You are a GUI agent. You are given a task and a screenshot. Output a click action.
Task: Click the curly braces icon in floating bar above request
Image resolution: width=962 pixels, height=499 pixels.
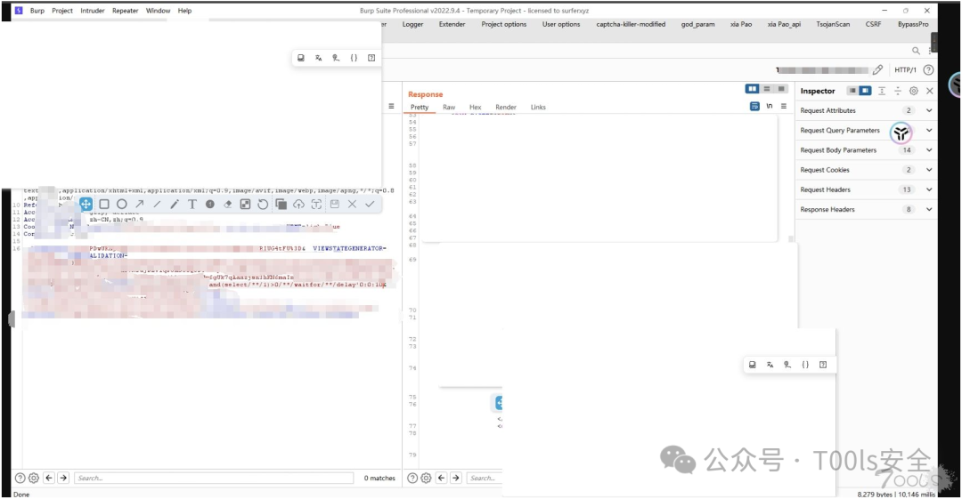[354, 58]
